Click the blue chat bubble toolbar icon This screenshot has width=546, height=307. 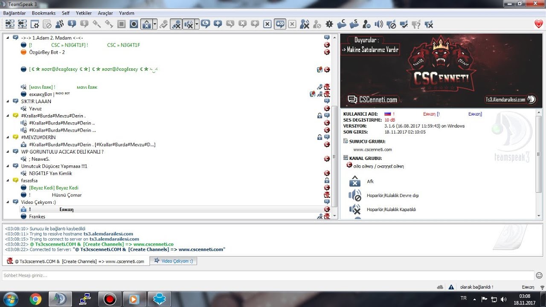click(206, 24)
